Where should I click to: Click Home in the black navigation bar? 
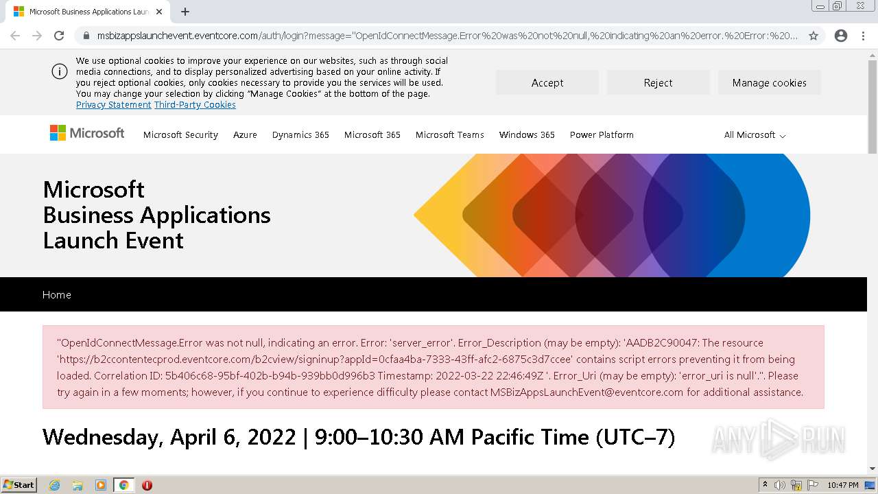point(57,294)
